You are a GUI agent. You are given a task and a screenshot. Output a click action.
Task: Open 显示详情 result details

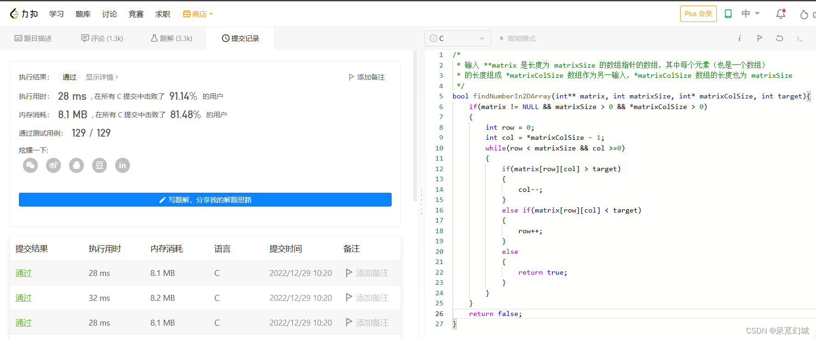pyautogui.click(x=102, y=77)
